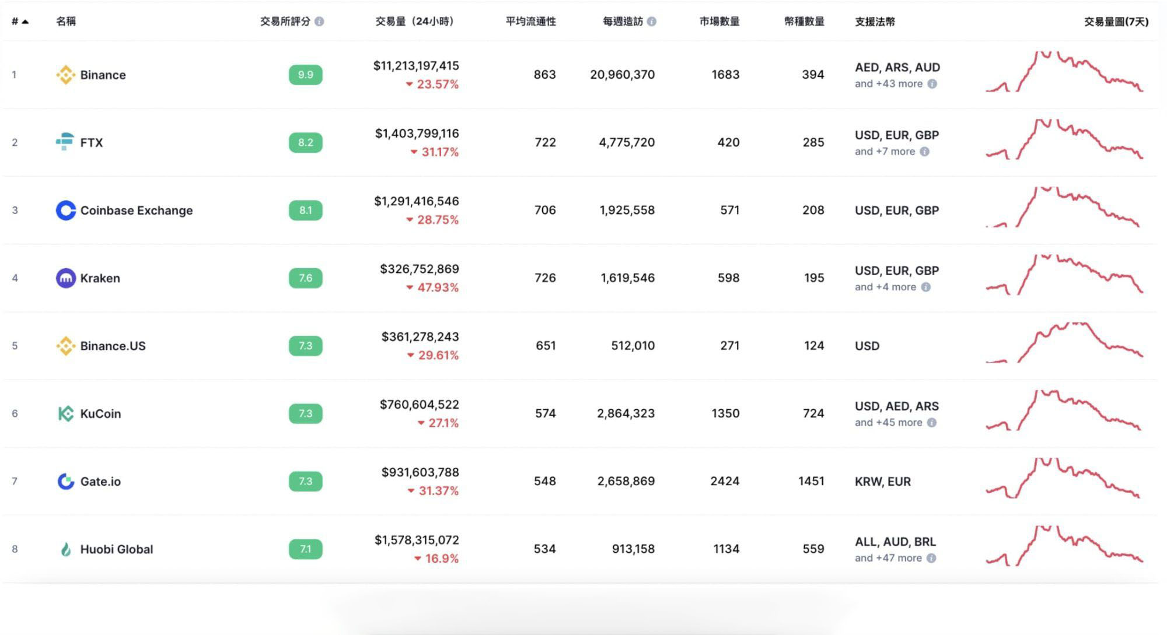Open the KuCoin exchange link
The height and width of the screenshot is (635, 1167).
[100, 413]
